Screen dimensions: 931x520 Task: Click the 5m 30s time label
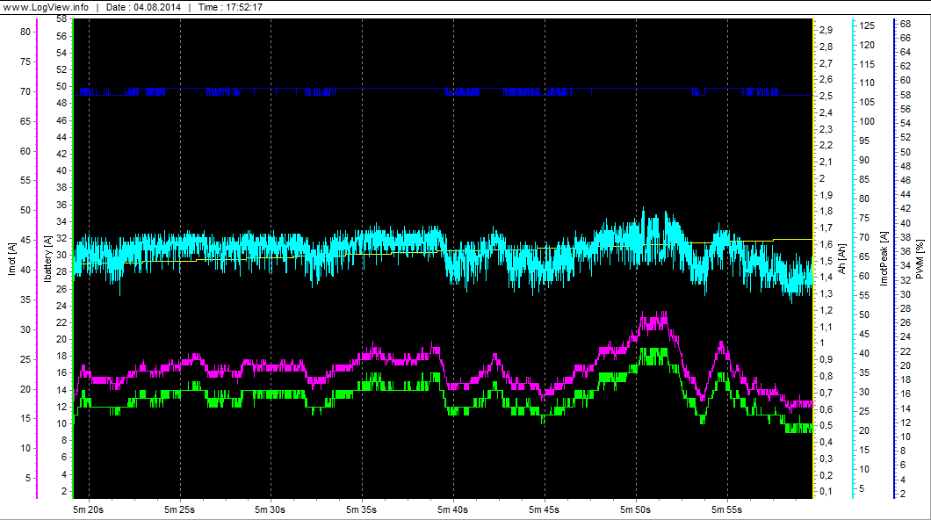tap(271, 509)
